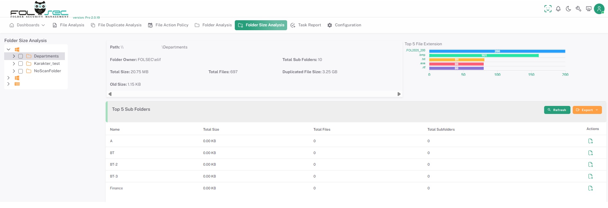Open the user profile avatar
Viewport: 608px width, 208px height.
tap(599, 9)
